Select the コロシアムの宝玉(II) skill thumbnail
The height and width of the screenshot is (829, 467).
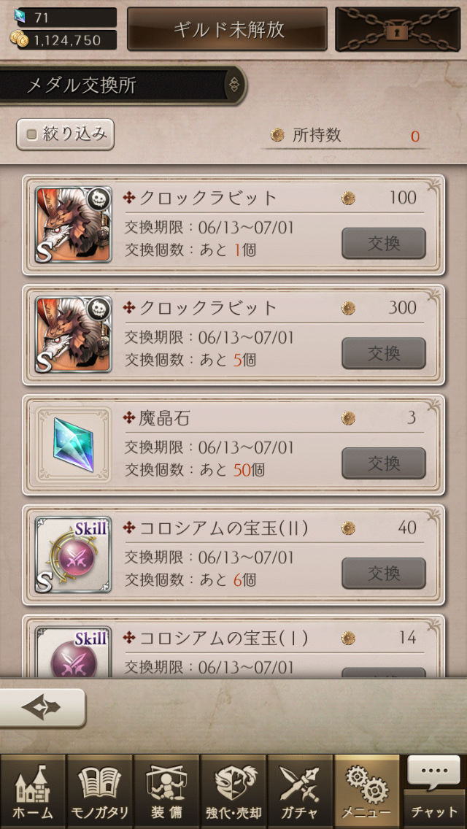(74, 555)
